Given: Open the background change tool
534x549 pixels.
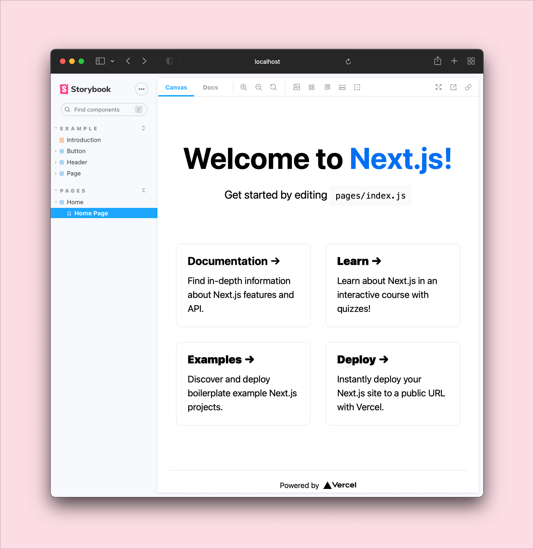Looking at the screenshot, I should (296, 87).
